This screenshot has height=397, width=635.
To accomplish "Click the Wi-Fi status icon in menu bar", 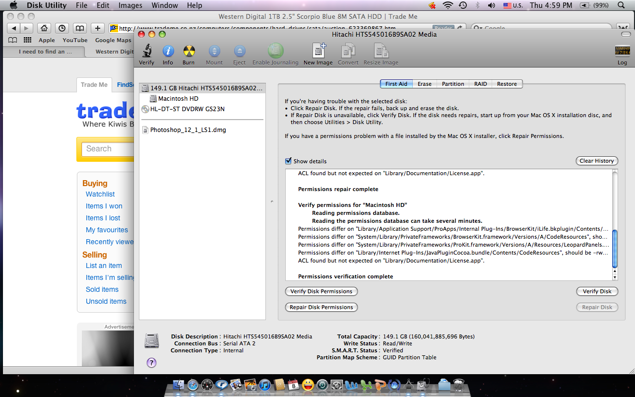I will (x=448, y=5).
